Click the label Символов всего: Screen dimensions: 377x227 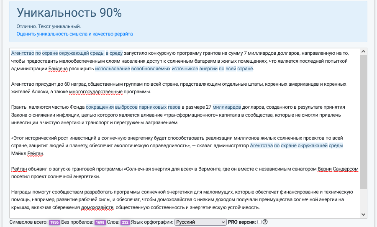click(28, 222)
